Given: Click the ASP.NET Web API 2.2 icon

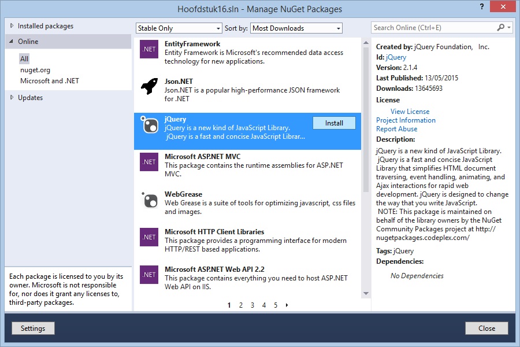Looking at the screenshot, I should 149,275.
